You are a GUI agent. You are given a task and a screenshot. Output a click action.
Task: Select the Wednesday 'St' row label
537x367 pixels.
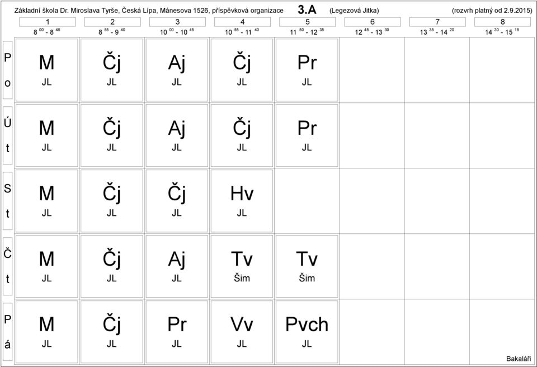pyautogui.click(x=7, y=201)
